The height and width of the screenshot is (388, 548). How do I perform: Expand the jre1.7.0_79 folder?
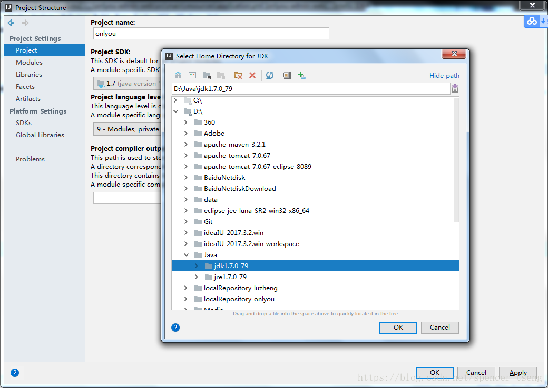[197, 277]
